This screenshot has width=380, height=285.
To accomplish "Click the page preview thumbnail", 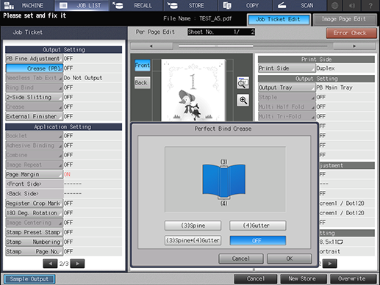I will coord(193,90).
